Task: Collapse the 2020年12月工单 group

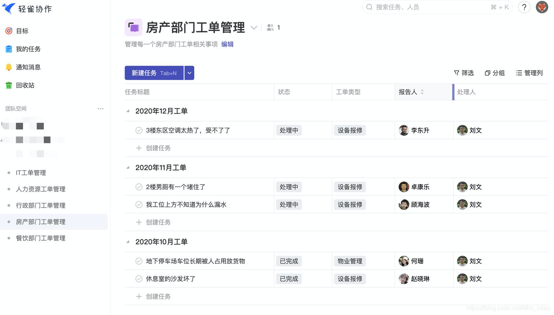Action: tap(127, 111)
